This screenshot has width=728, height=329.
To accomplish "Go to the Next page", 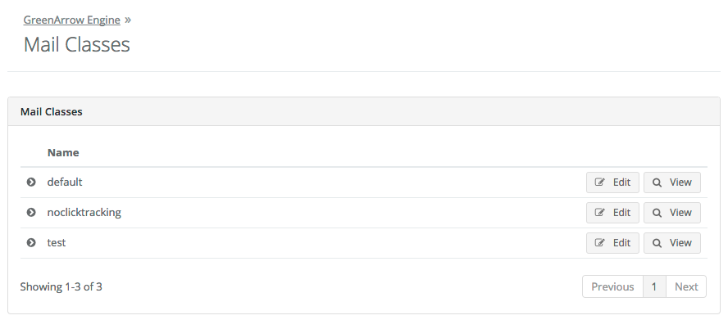I will pos(686,286).
